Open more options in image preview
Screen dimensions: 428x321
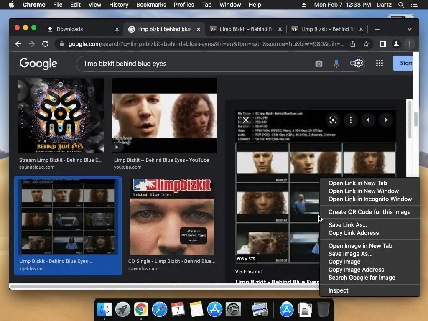351,120
